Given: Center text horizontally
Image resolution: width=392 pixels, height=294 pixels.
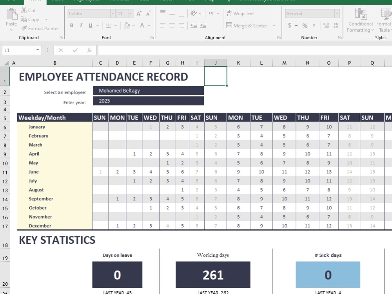Looking at the screenshot, I should tap(172, 25).
